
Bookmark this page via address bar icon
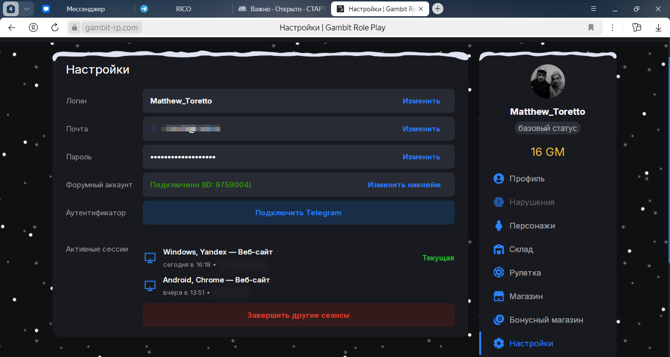[x=591, y=27]
